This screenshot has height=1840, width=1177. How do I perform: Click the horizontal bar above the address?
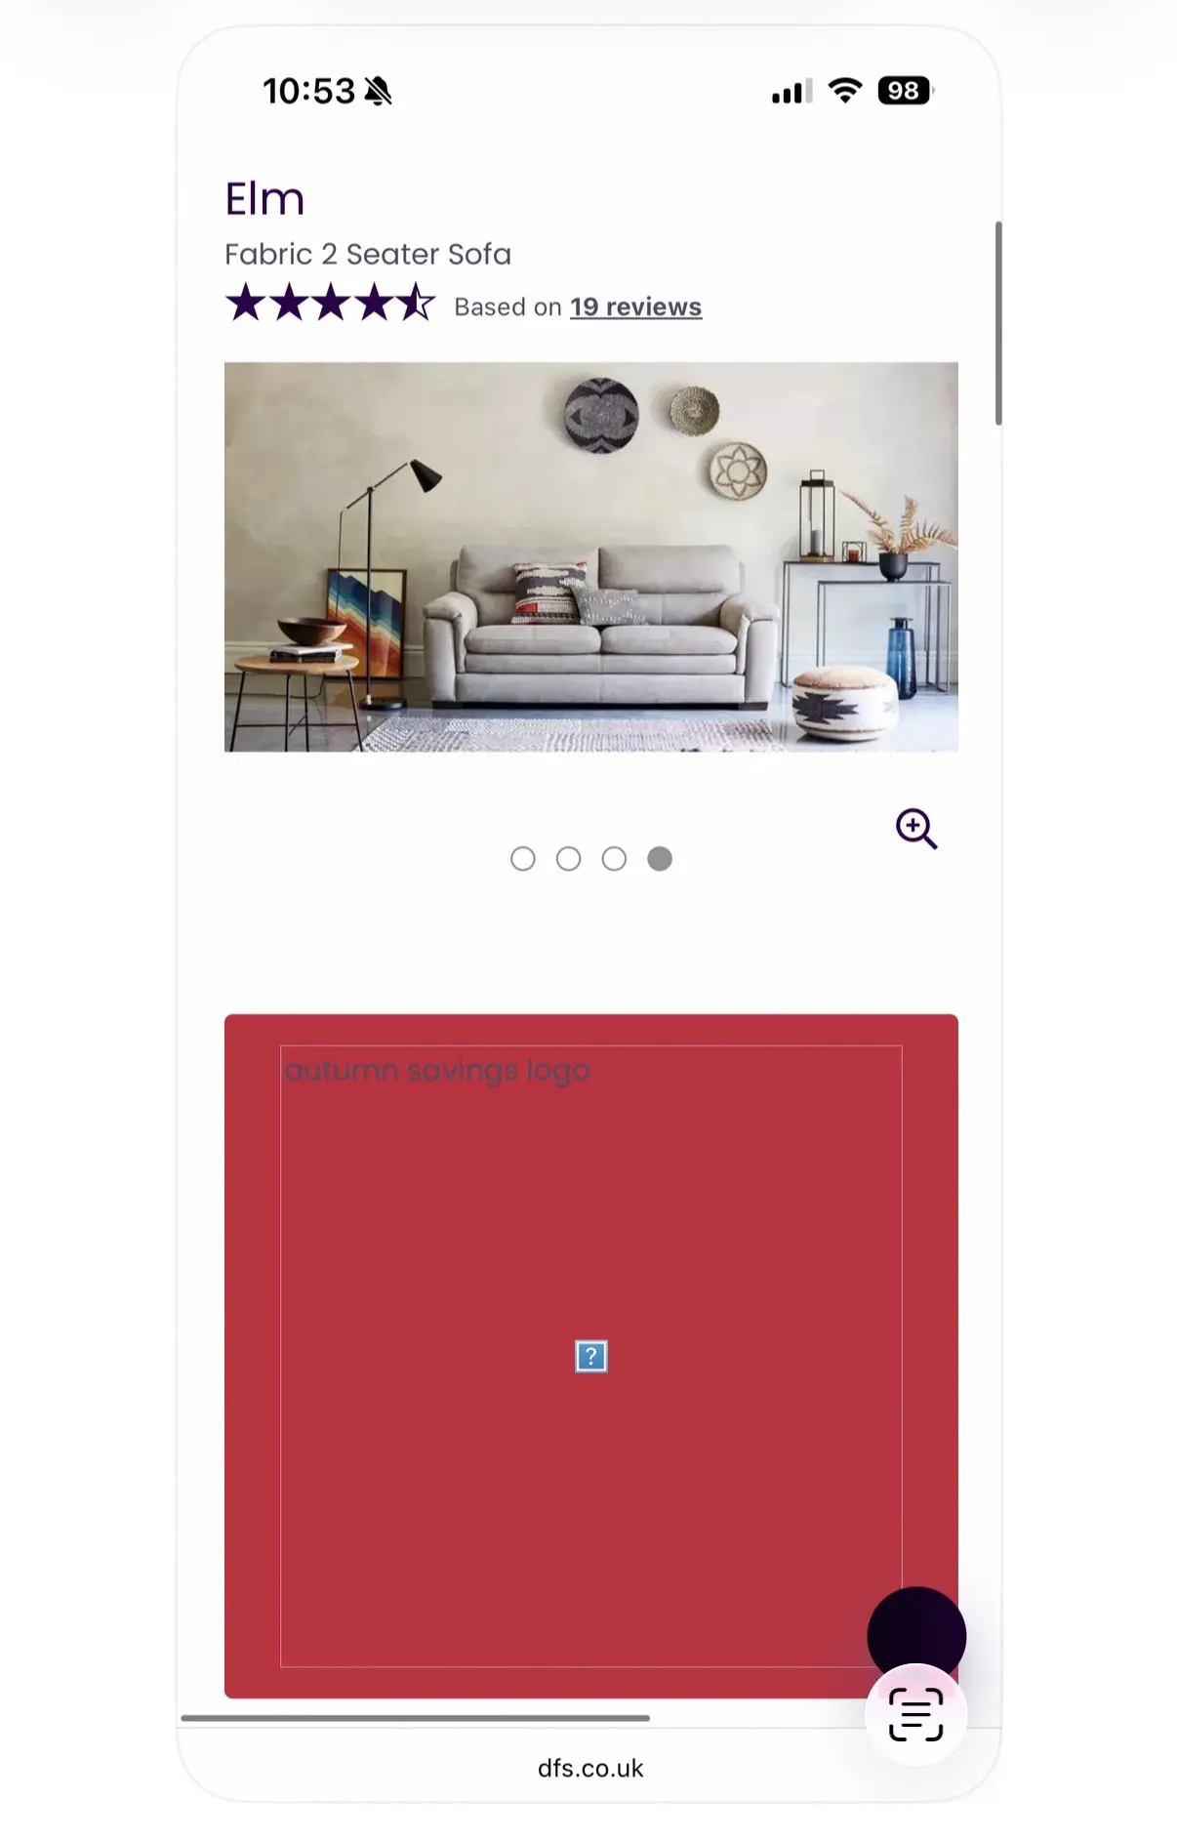click(x=416, y=1718)
